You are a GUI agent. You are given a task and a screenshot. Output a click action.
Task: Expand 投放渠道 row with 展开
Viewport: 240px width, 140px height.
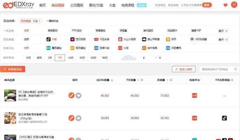click(x=223, y=40)
